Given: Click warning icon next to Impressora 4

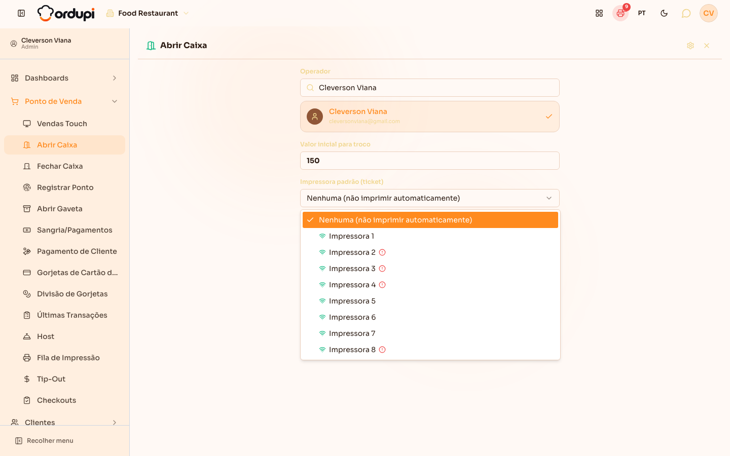Looking at the screenshot, I should 383,285.
